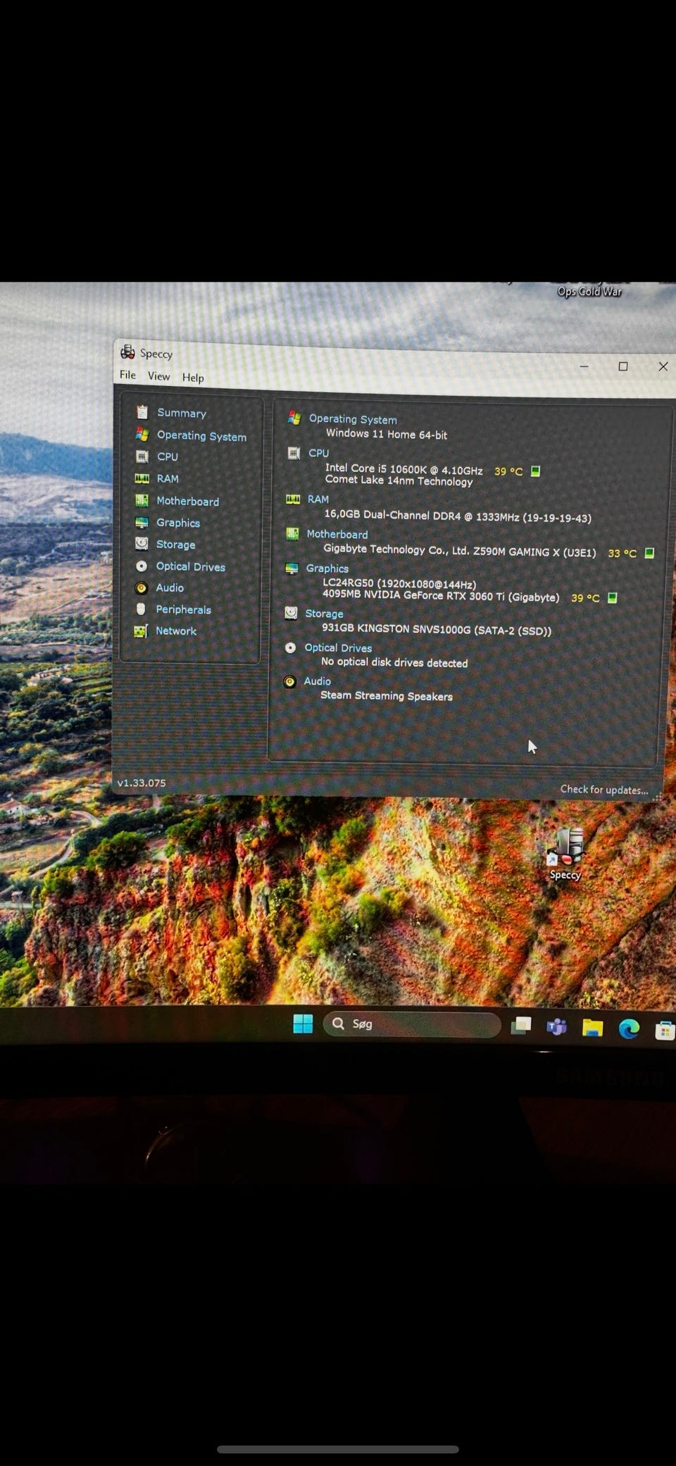Select the CPU chip icon in sidebar
The height and width of the screenshot is (1466, 676).
142,456
